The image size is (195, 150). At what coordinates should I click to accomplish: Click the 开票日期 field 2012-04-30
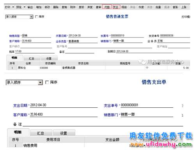(x=83, y=36)
